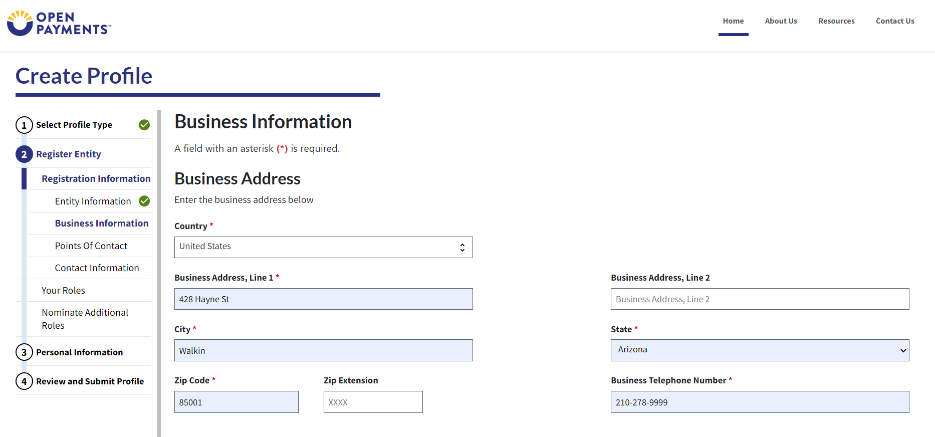
Task: Click the Business Address Line 2 field
Action: coord(760,299)
